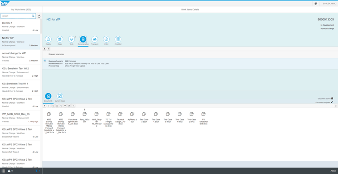Click the filter icon in footer
Screen dimensions: 338x174
36,171
